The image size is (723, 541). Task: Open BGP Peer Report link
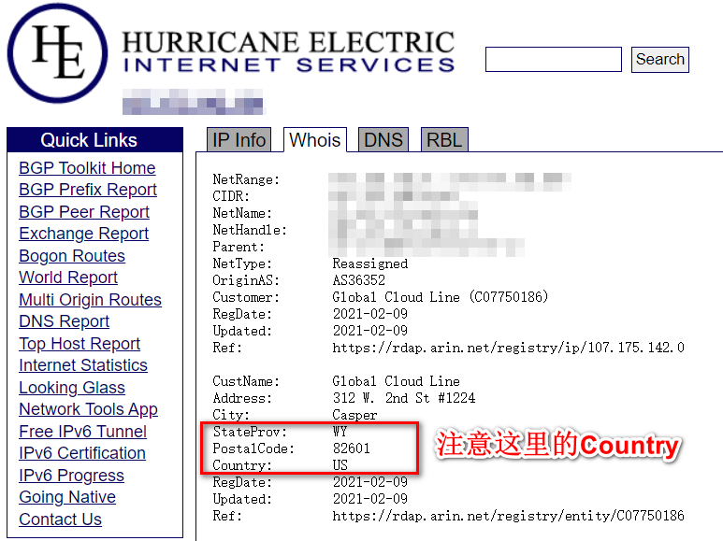click(x=84, y=211)
